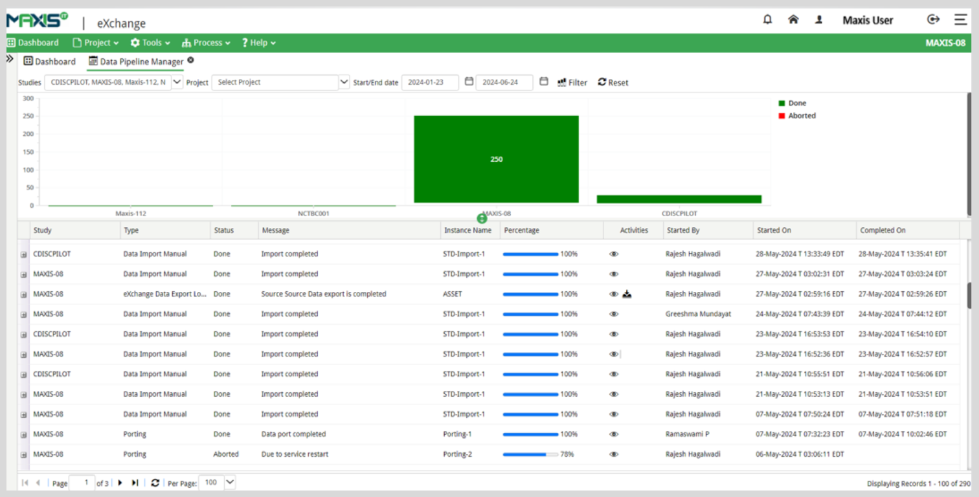Open the hamburger menu icon
Viewport: 979px width, 497px height.
pos(960,19)
